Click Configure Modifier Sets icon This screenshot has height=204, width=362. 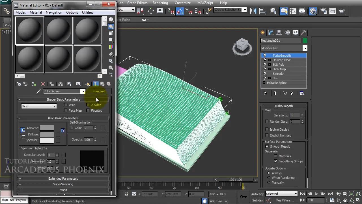(302, 93)
